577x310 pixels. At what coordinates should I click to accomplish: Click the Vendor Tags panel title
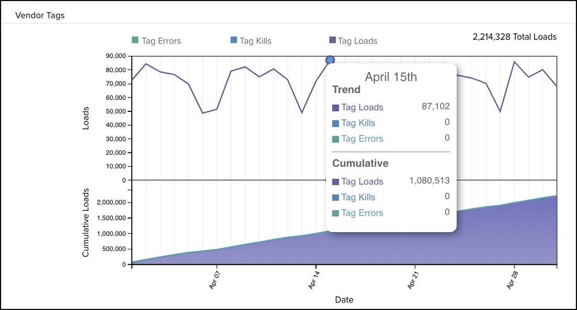40,16
